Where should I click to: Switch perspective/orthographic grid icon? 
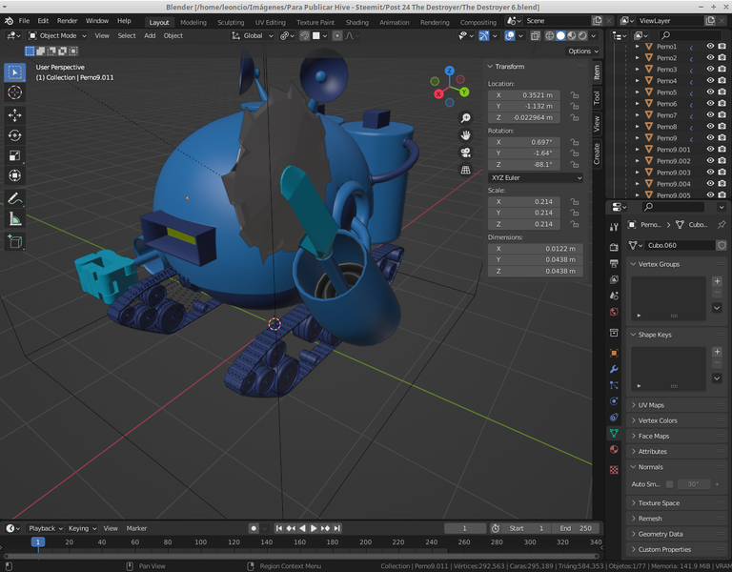tap(465, 170)
